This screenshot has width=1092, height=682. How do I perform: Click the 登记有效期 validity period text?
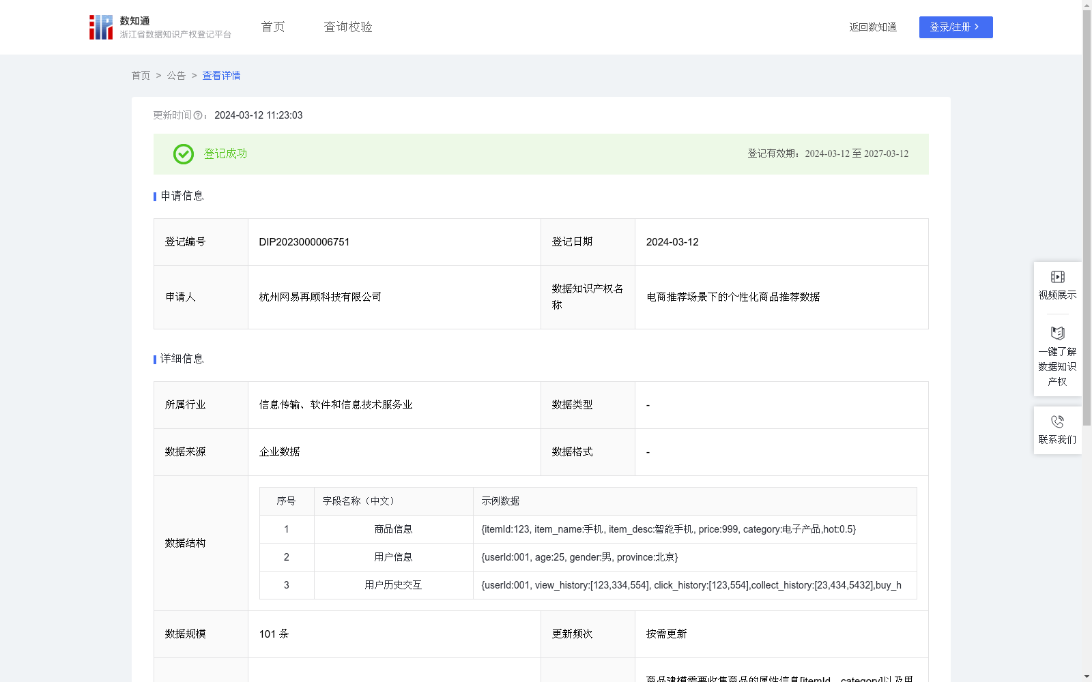[828, 154]
